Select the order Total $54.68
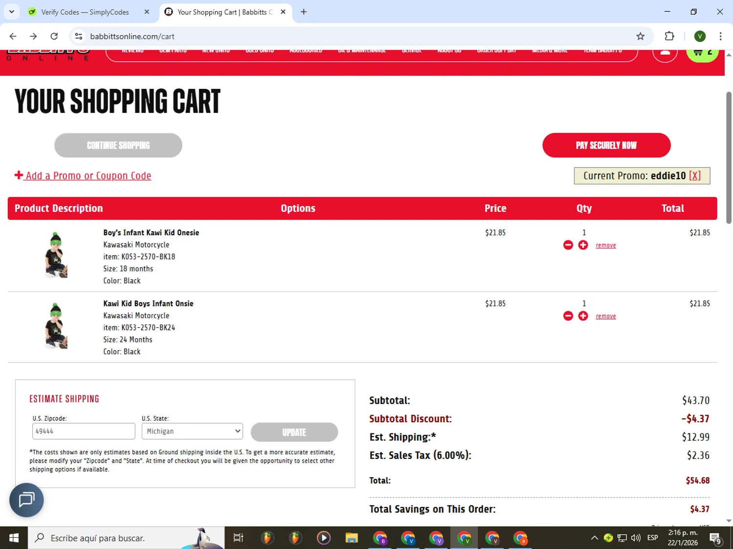 [x=698, y=481]
